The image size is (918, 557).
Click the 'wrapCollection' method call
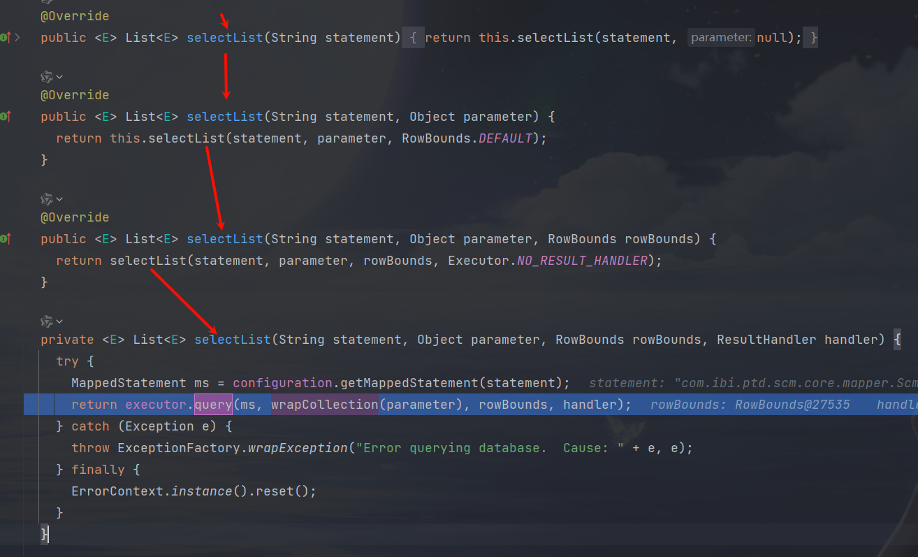click(x=324, y=405)
